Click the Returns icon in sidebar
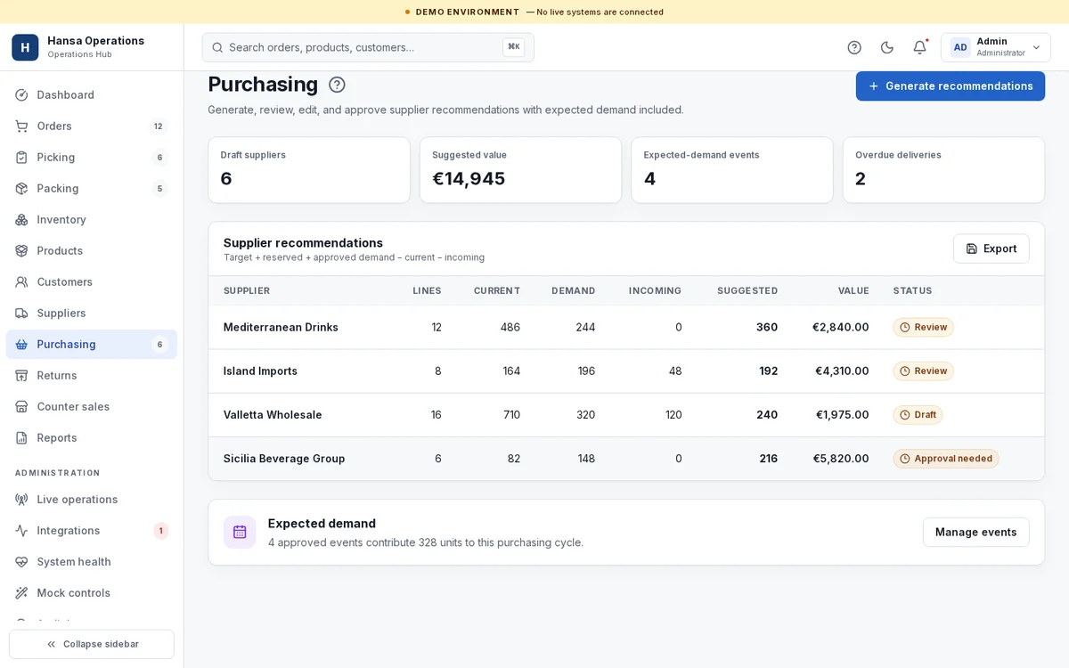Image resolution: width=1069 pixels, height=668 pixels. pyautogui.click(x=21, y=375)
